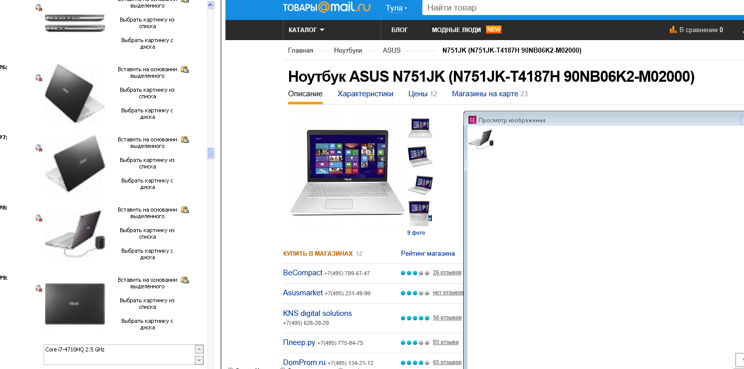The height and width of the screenshot is (369, 744).
Task: Click Выбрать картинку с диска for image 8
Action: click(x=147, y=254)
